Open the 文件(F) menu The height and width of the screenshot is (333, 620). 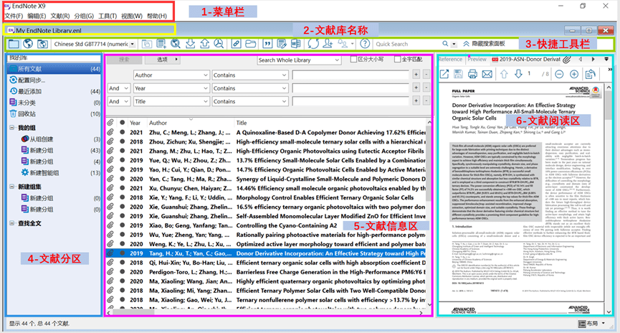pos(14,16)
